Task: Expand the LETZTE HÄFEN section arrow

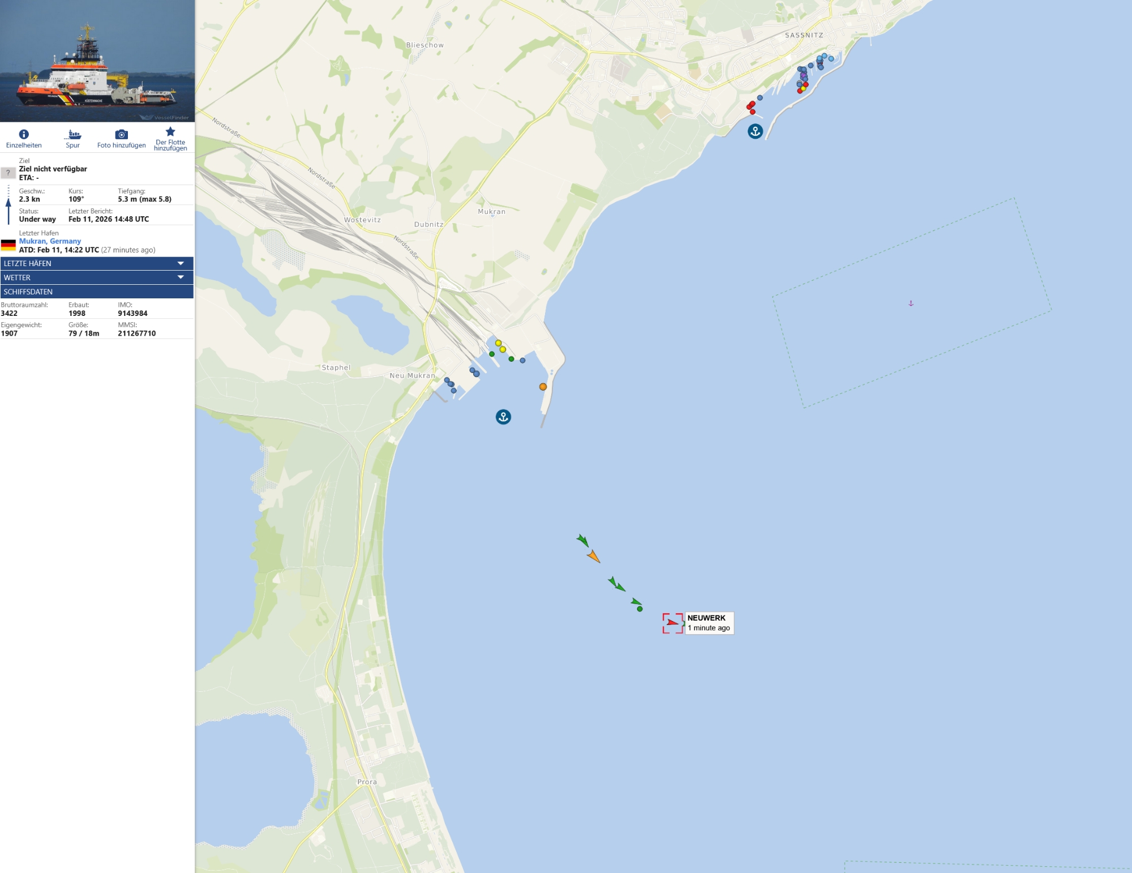Action: (181, 263)
